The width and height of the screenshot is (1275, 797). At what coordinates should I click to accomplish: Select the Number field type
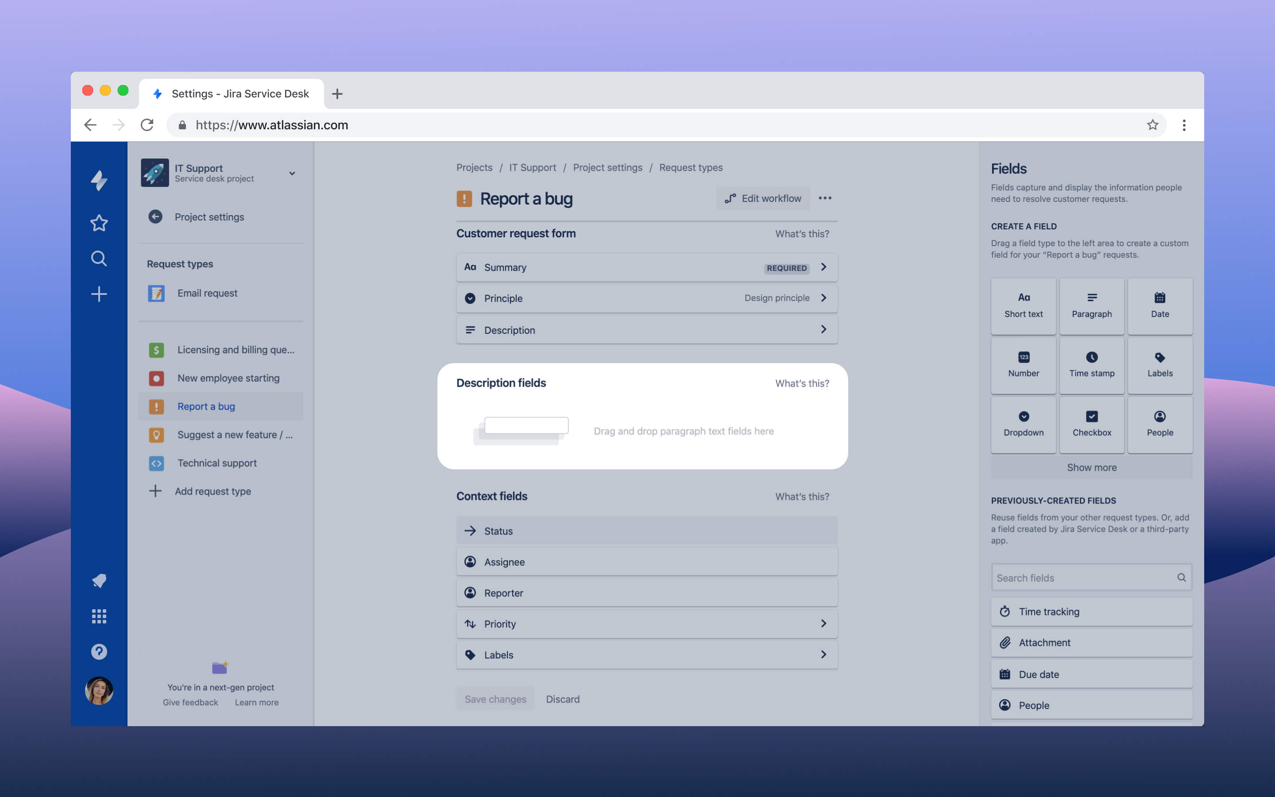(x=1023, y=365)
